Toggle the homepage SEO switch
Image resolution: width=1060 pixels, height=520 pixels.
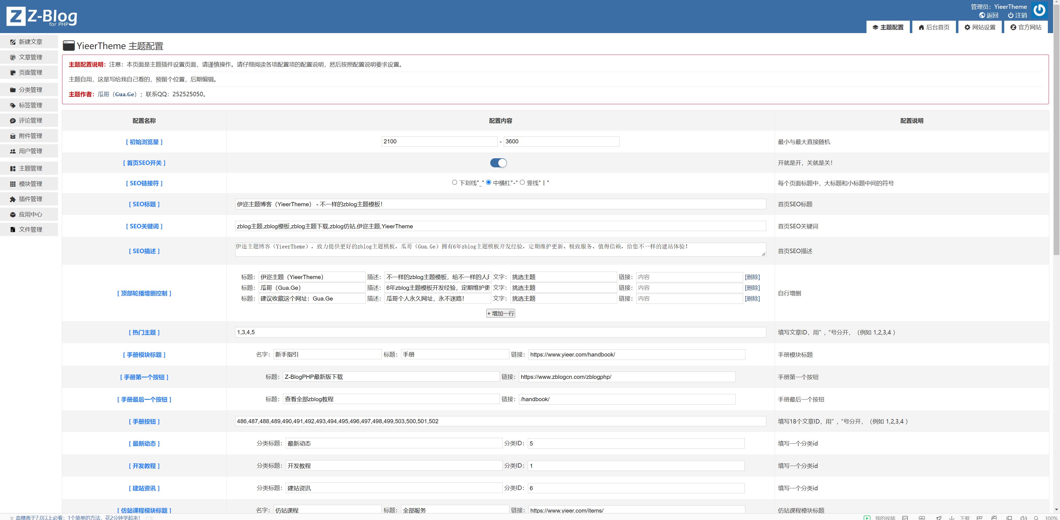(498, 163)
